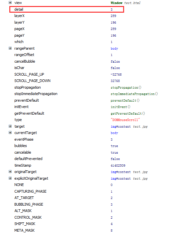The image size is (178, 234).
Task: Open the Window test.html object link
Action: pyautogui.click(x=125, y=3)
